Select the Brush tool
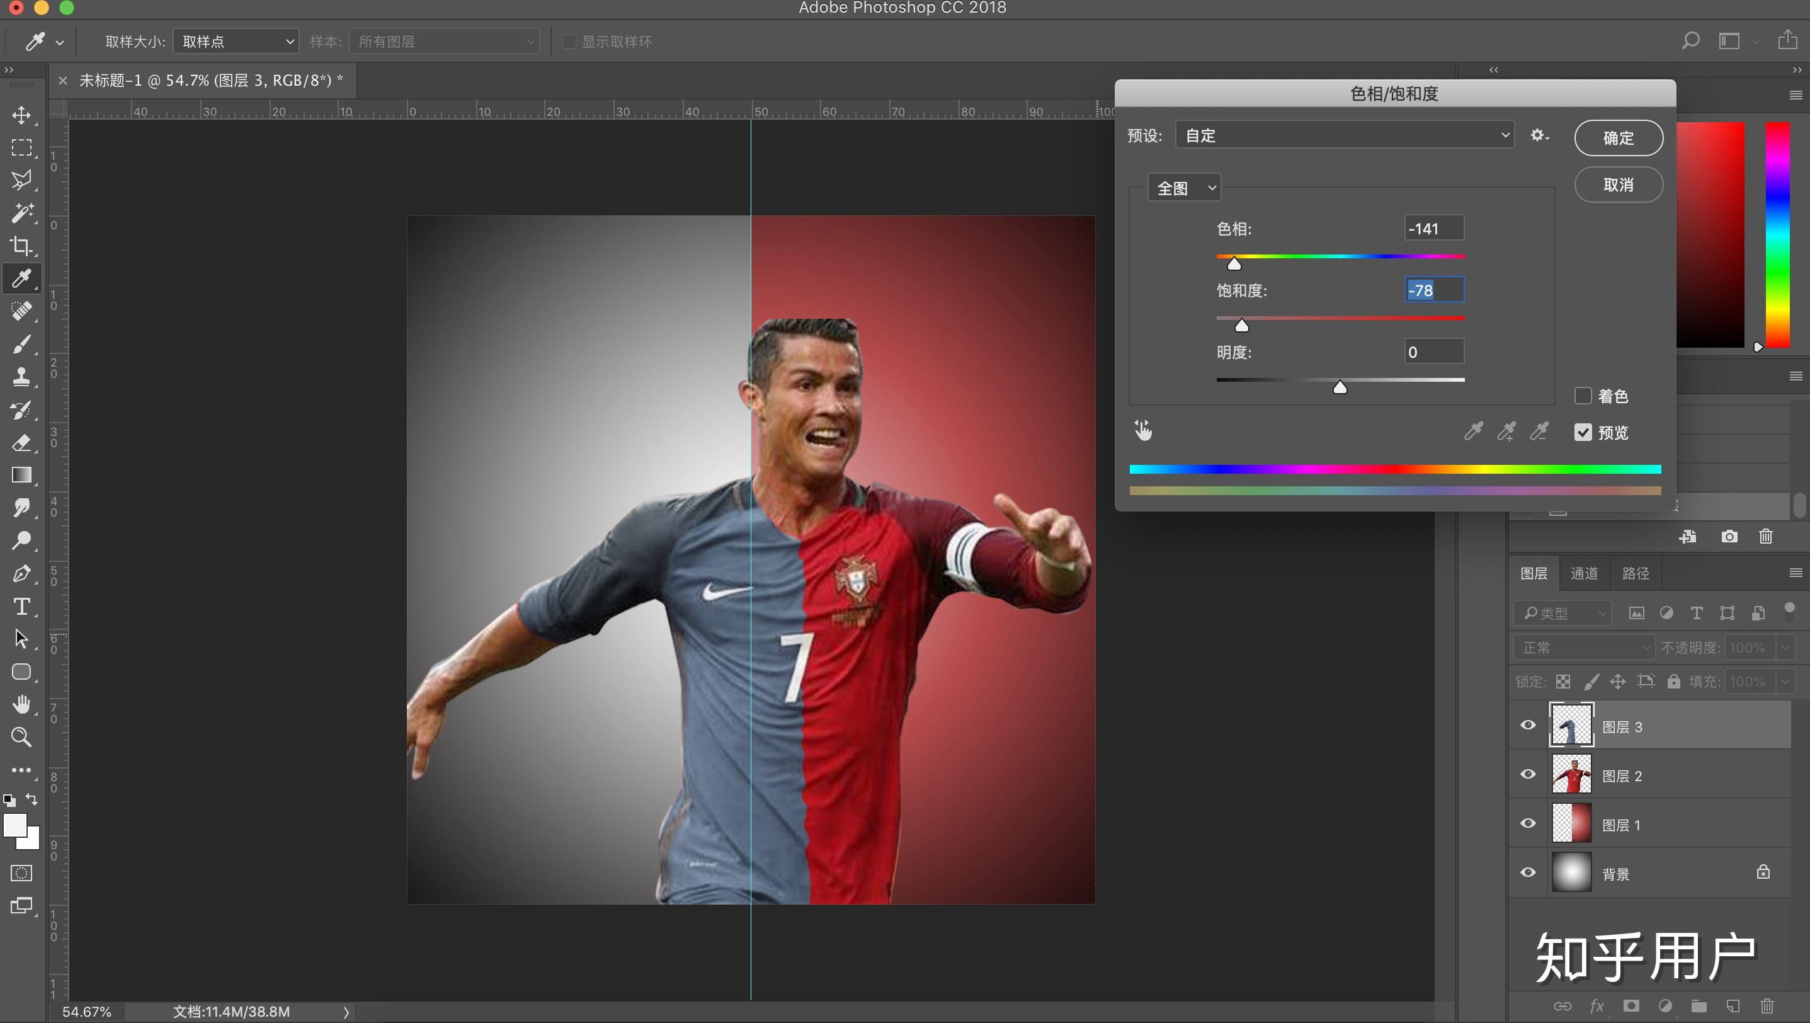This screenshot has width=1810, height=1023. click(x=22, y=345)
